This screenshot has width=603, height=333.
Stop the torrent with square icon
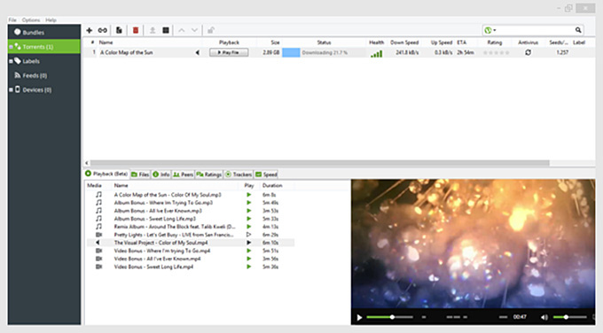tap(166, 30)
